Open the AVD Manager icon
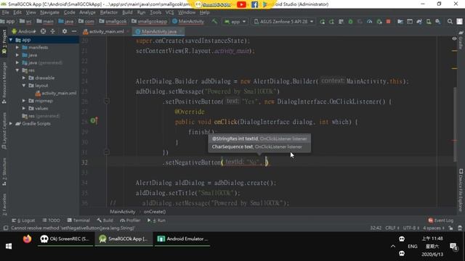 pyautogui.click(x=429, y=22)
